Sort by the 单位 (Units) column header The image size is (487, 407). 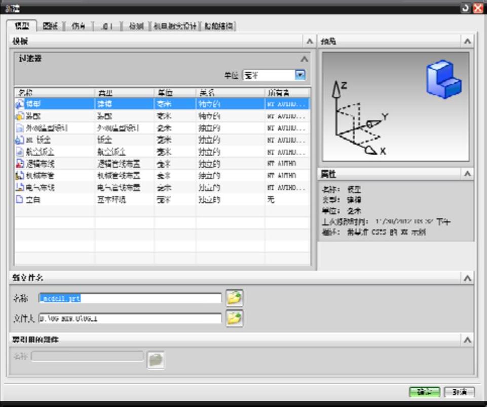(175, 93)
